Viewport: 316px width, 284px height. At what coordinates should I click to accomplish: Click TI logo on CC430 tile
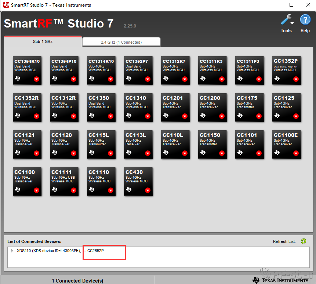pyautogui.click(x=129, y=190)
